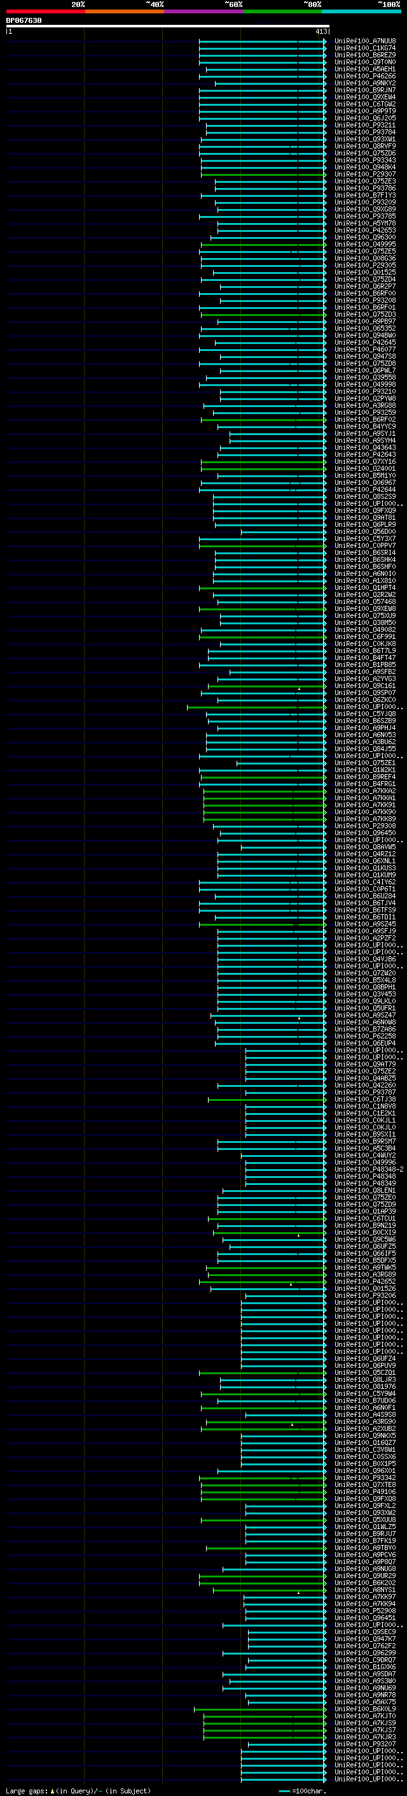Select the UniRef100_A7KJT0 label

click(x=365, y=1716)
